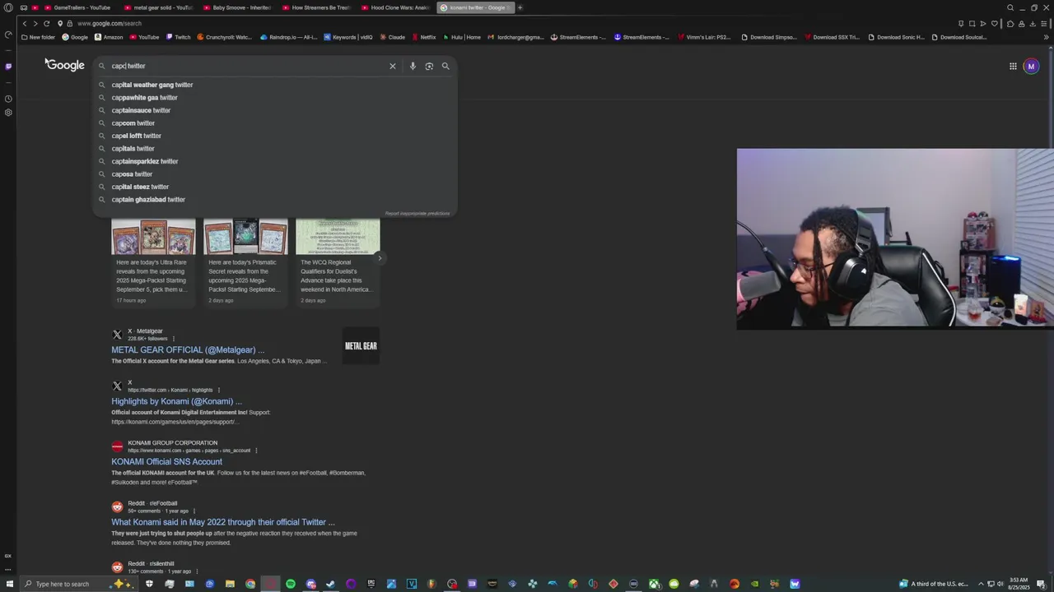Open Keywords vidIQ bookmark

tap(348, 37)
